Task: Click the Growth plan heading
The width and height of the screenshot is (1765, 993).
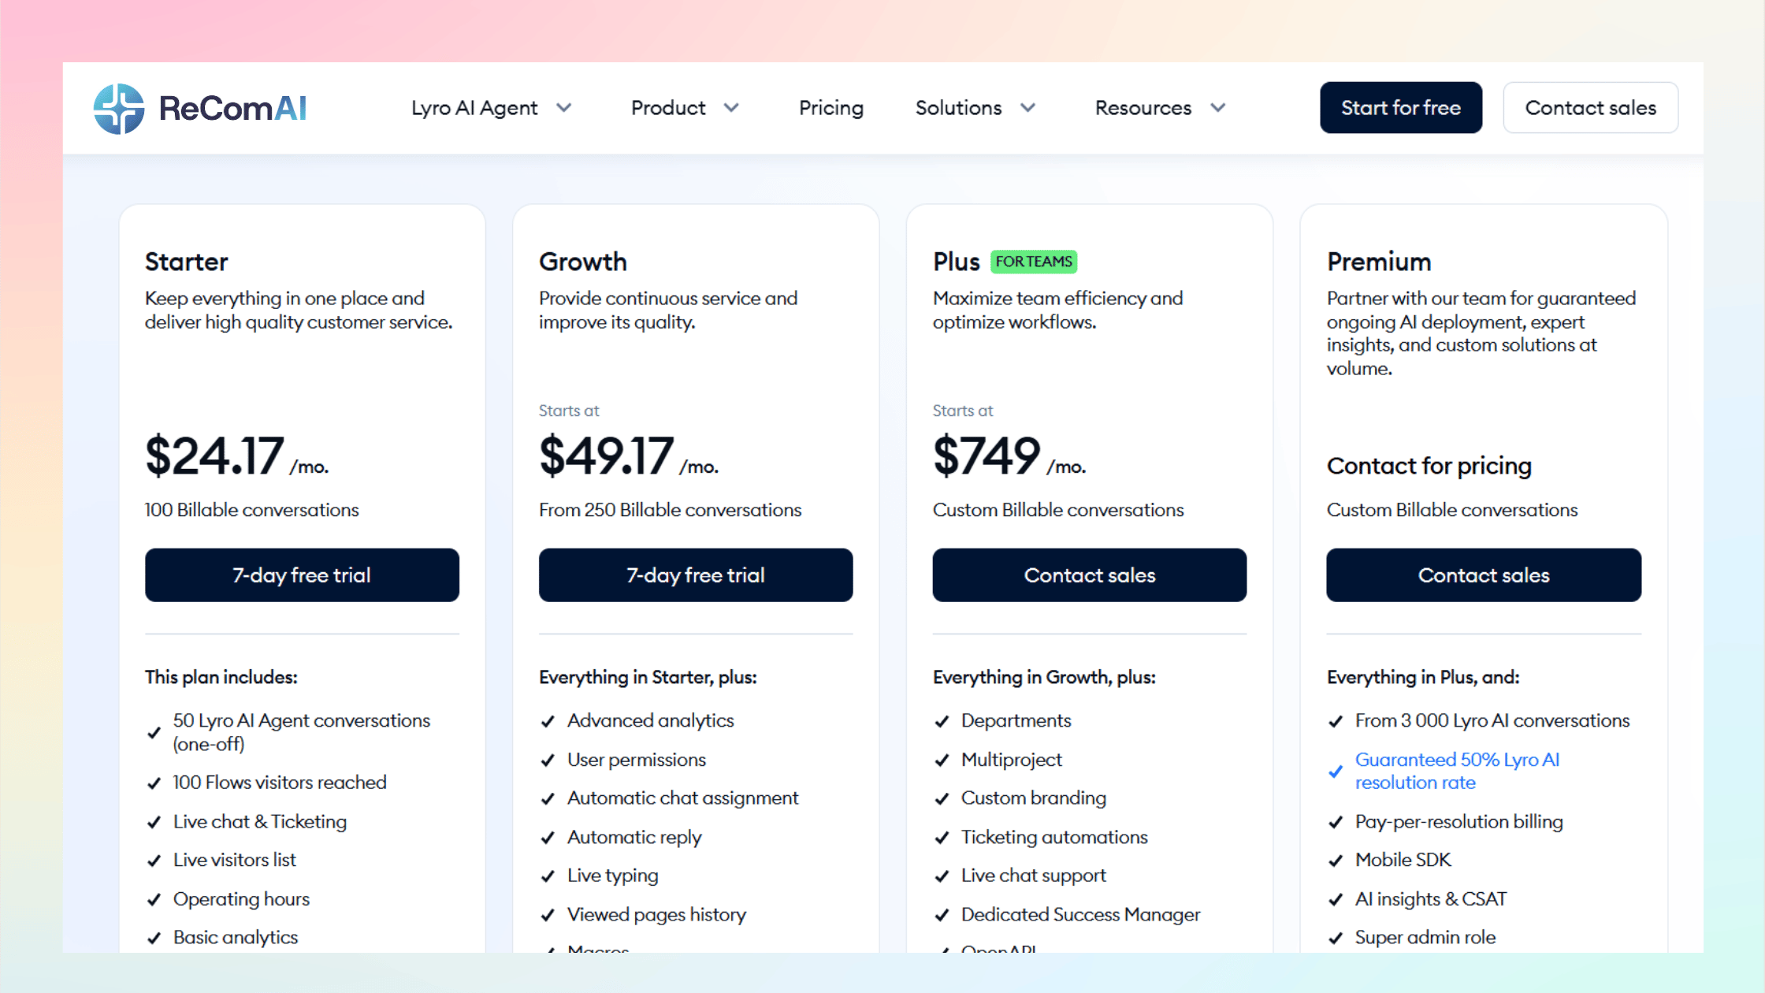Action: tap(583, 262)
